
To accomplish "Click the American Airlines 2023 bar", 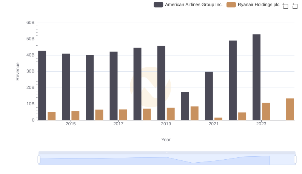I will [257, 77].
